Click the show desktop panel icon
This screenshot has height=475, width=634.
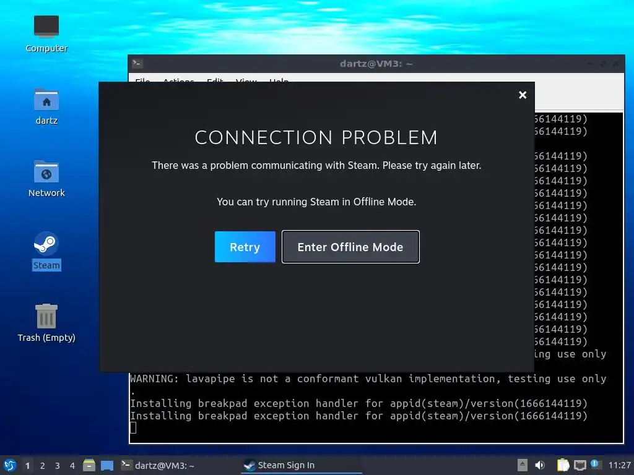tap(107, 465)
